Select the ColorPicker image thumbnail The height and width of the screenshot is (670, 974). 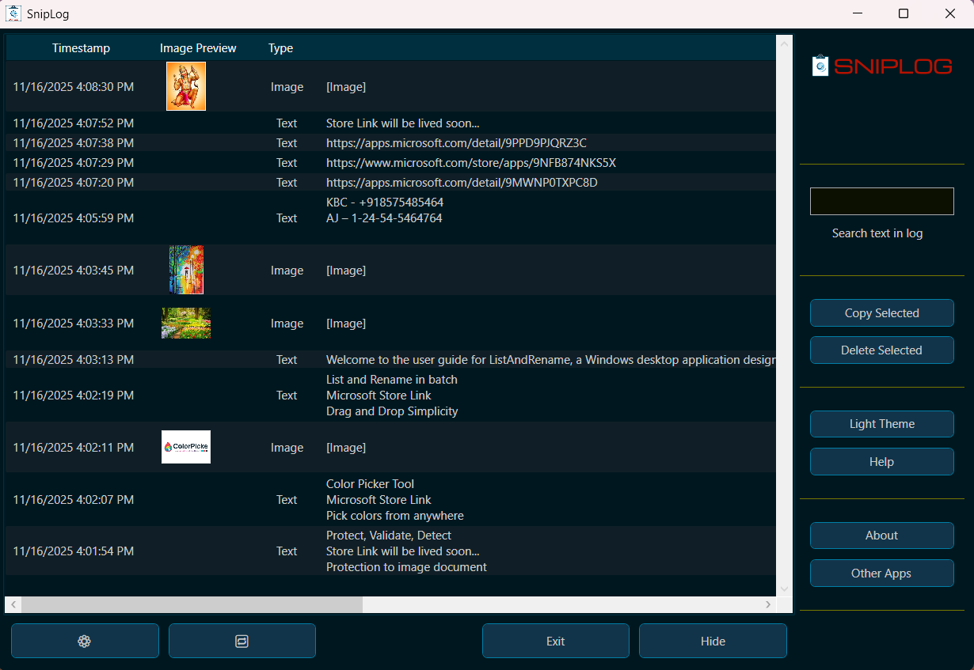point(185,447)
